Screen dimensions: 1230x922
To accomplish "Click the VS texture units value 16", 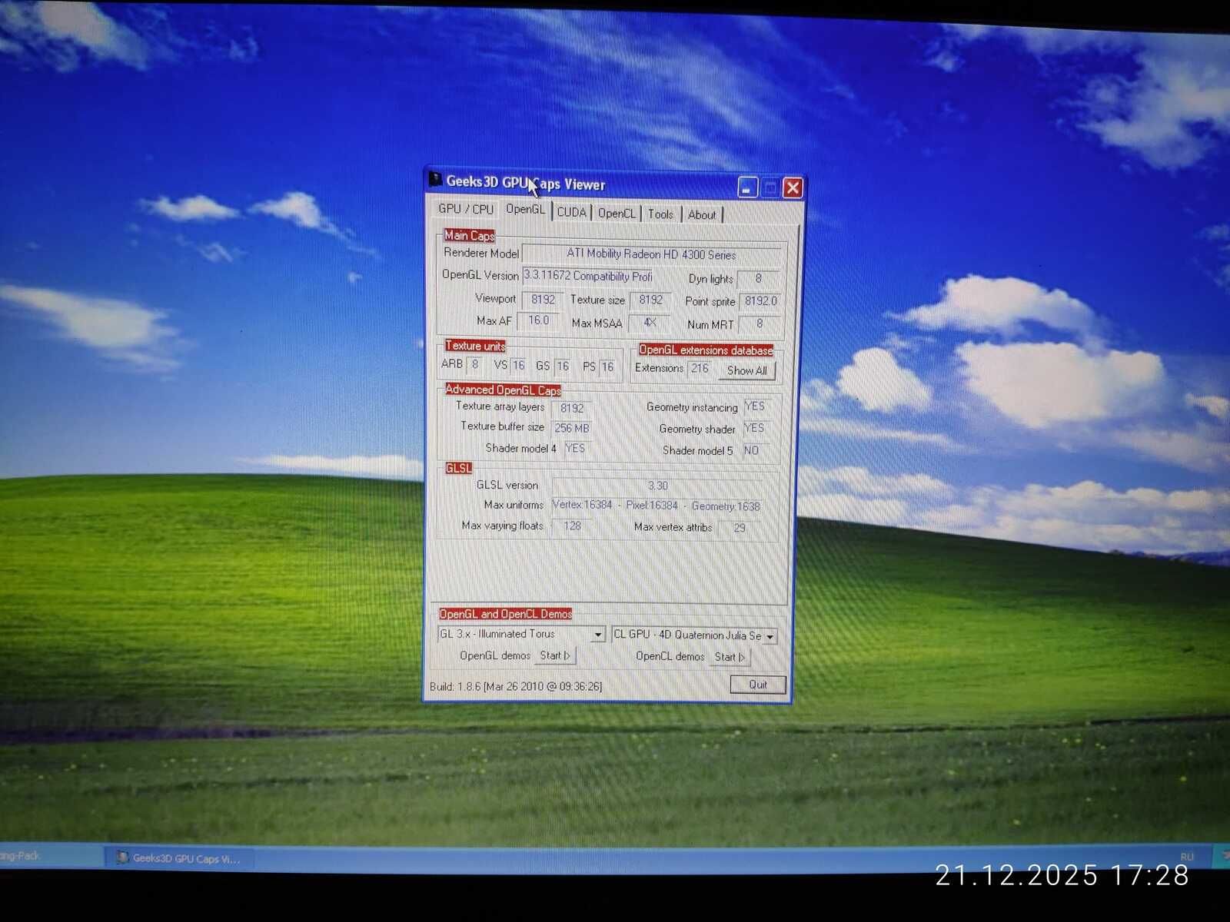I will pyautogui.click(x=519, y=365).
